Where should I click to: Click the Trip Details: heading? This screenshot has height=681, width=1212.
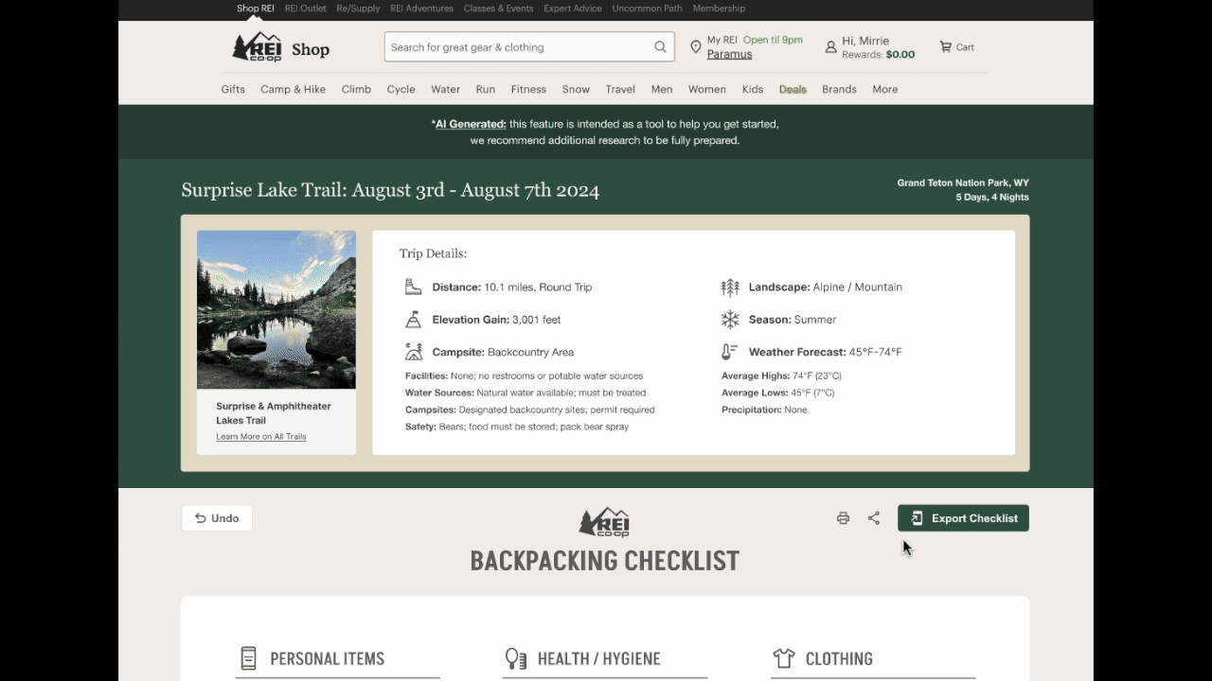pyautogui.click(x=433, y=253)
